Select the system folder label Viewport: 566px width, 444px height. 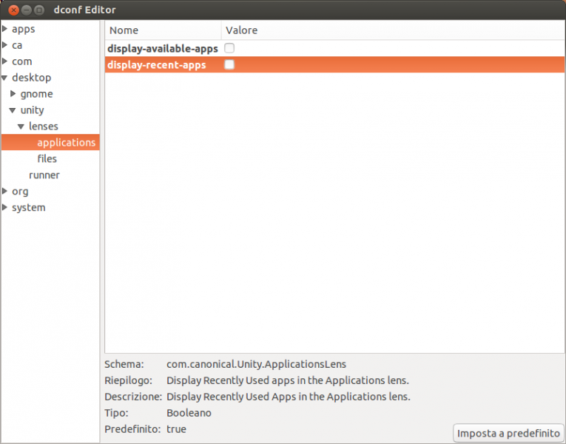pos(29,208)
